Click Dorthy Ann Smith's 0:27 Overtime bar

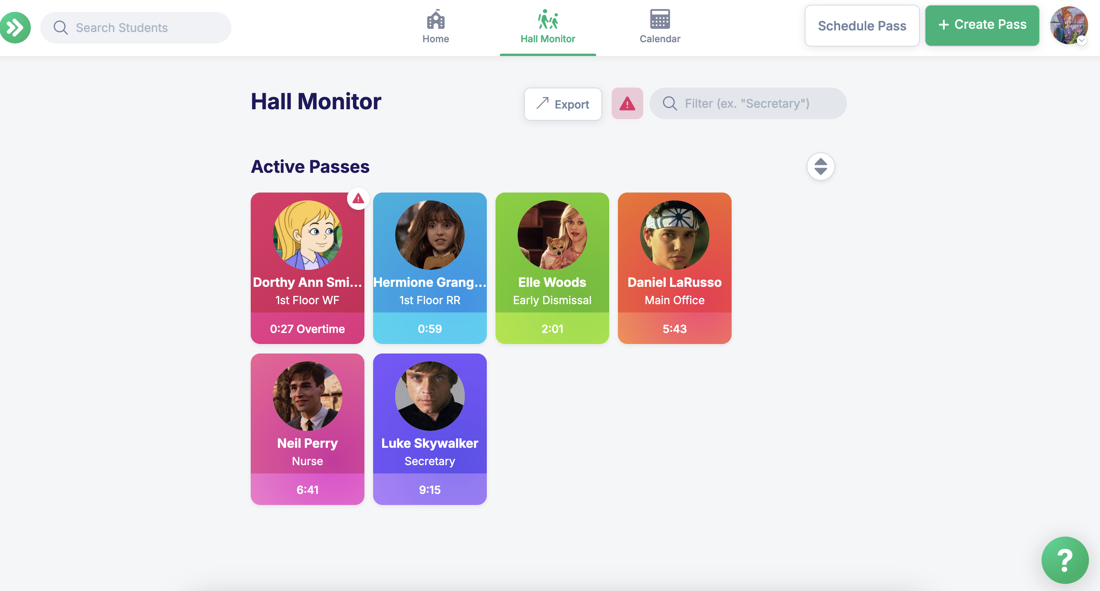[x=307, y=329]
